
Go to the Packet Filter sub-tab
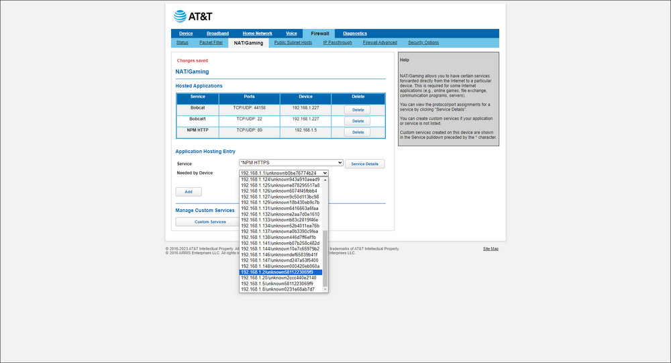[211, 42]
